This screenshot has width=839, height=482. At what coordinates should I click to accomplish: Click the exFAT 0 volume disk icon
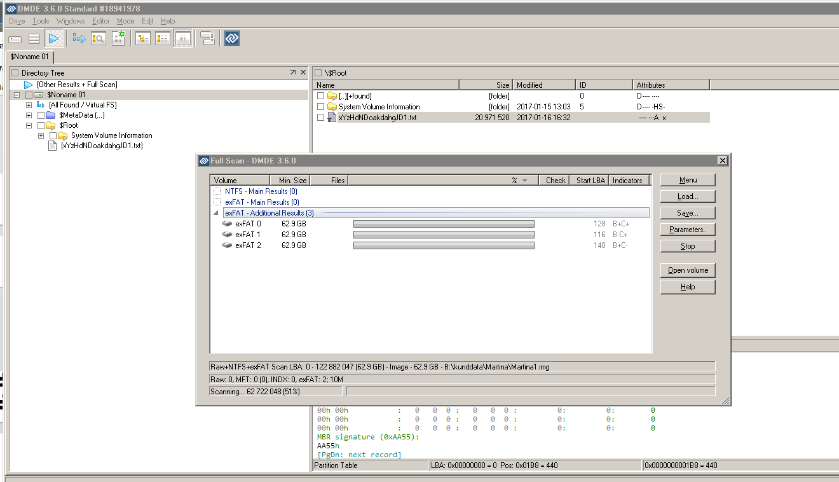tap(228, 224)
